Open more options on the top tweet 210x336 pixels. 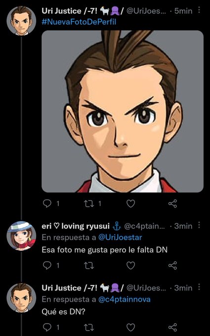(x=199, y=10)
